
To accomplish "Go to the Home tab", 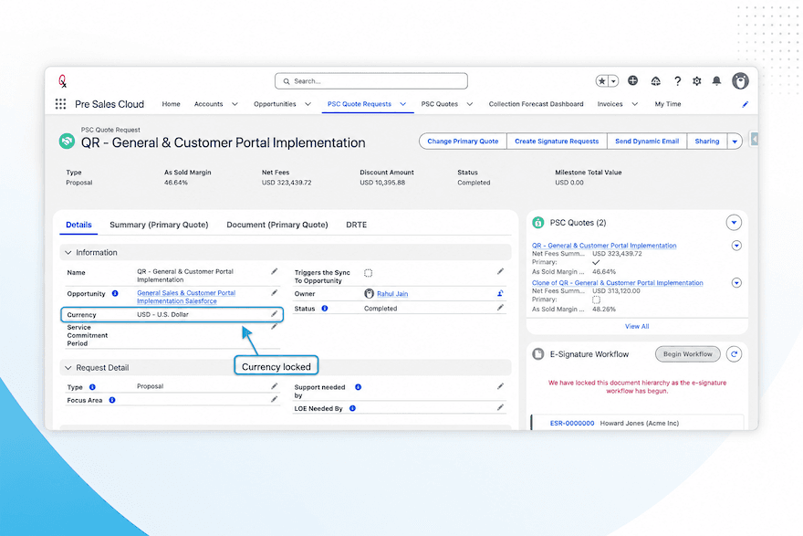I will pyautogui.click(x=171, y=104).
